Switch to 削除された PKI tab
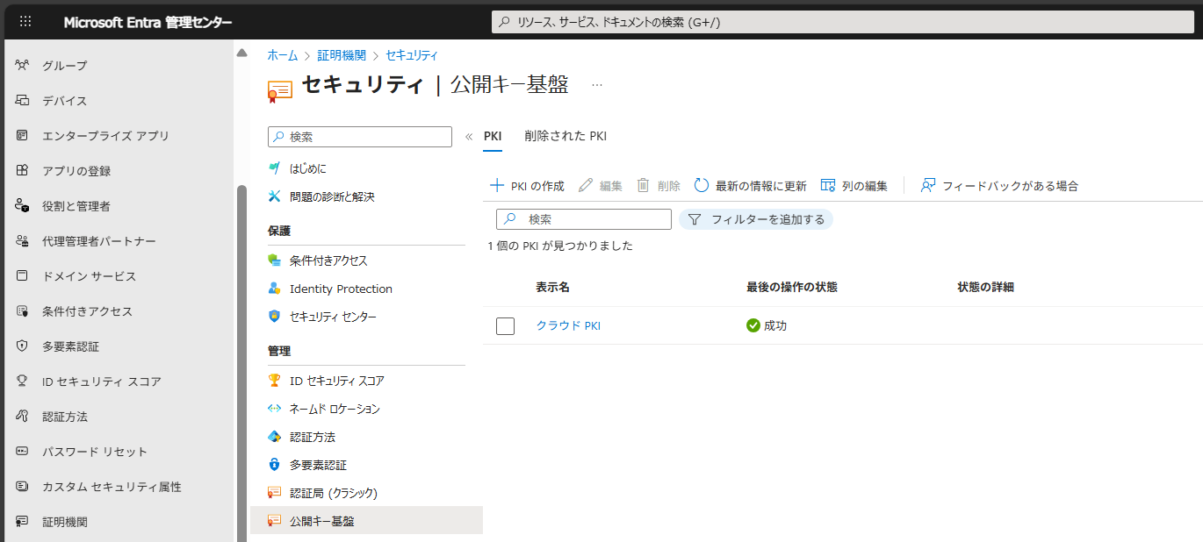This screenshot has height=542, width=1203. [565, 136]
